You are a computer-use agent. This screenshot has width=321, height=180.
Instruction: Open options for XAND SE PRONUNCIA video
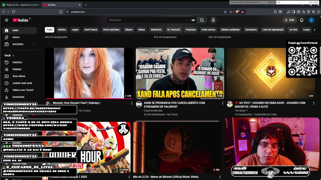pos(222,103)
